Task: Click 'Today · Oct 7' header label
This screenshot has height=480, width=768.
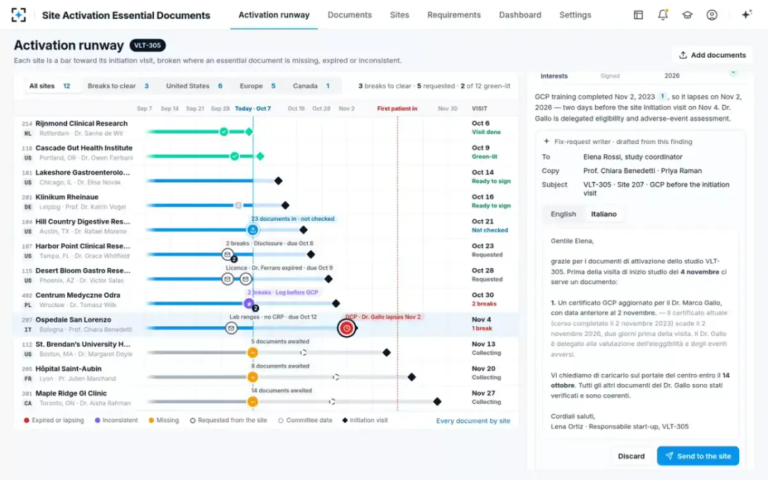Action: point(253,109)
